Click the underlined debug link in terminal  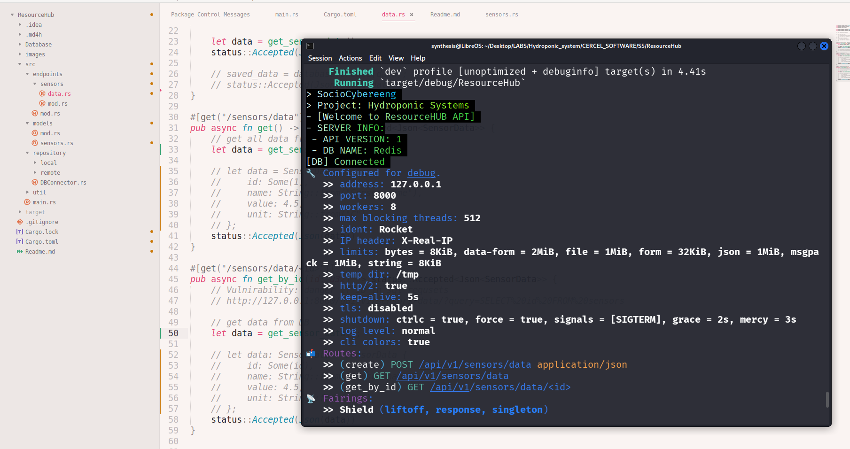point(421,173)
